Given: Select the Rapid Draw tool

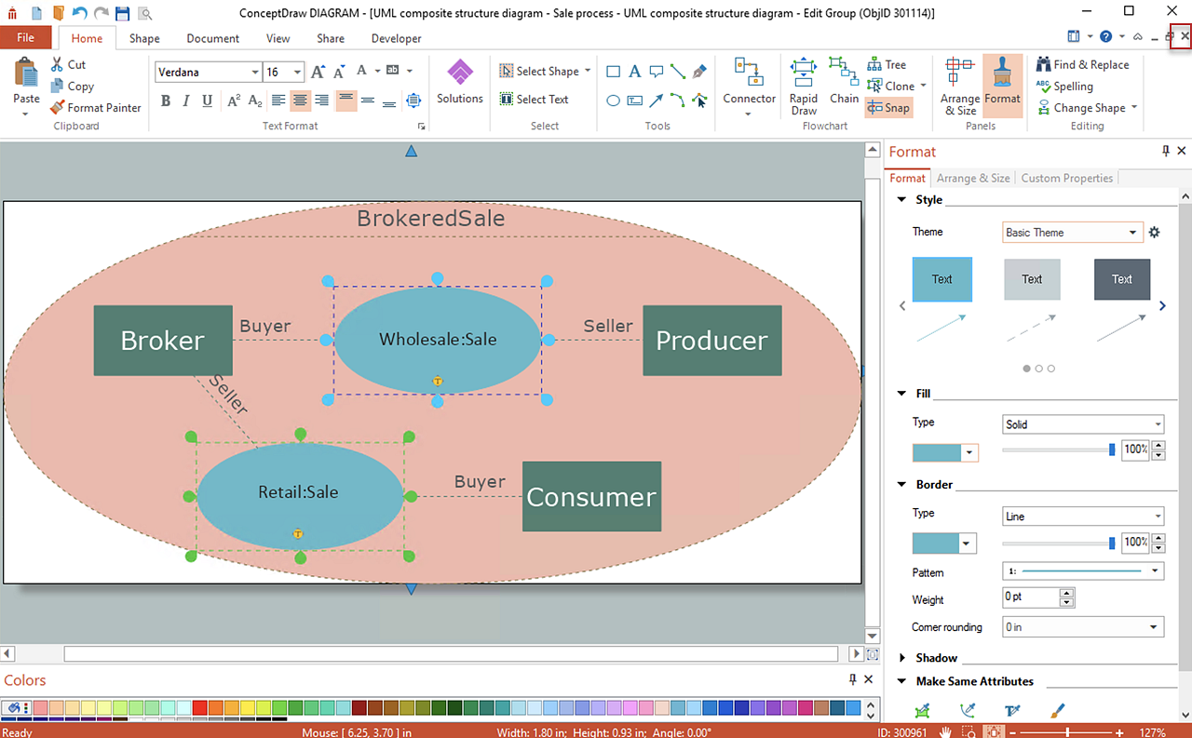Looking at the screenshot, I should (804, 86).
